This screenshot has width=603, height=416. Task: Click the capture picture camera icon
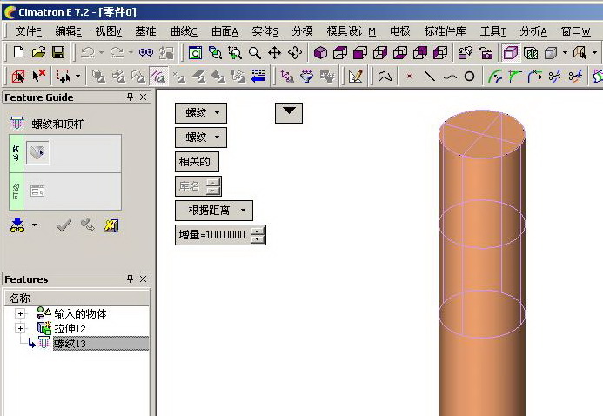pyautogui.click(x=486, y=52)
